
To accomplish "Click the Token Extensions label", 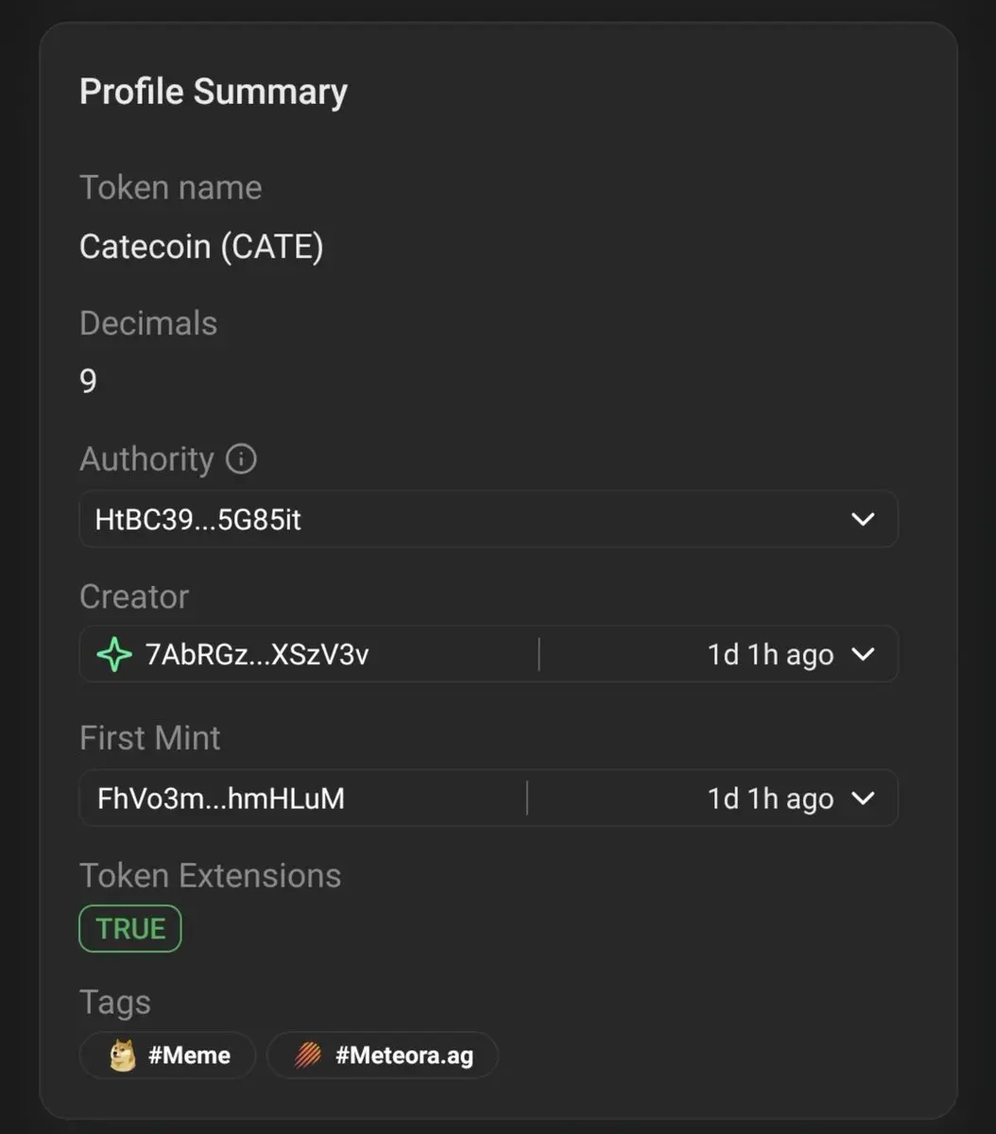I will click(x=211, y=875).
